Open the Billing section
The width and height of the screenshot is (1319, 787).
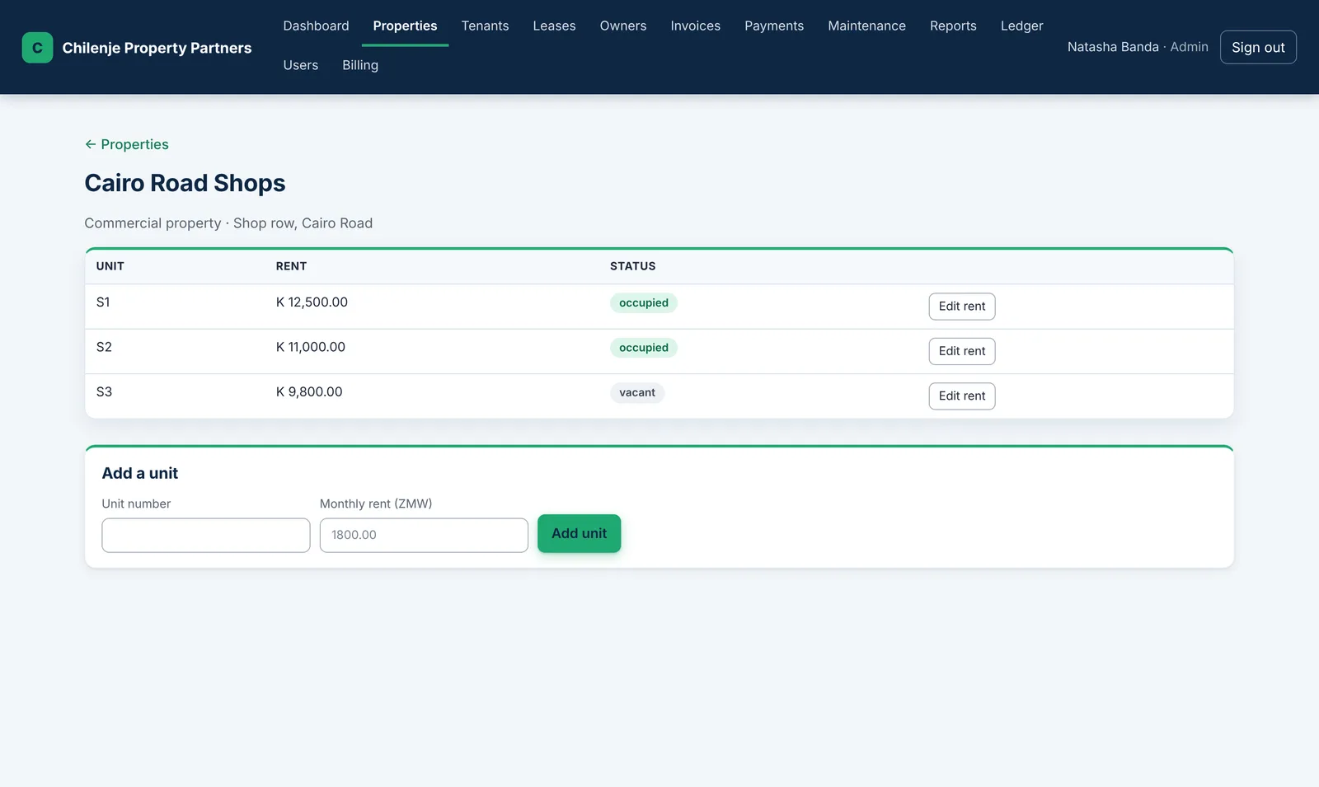coord(360,65)
